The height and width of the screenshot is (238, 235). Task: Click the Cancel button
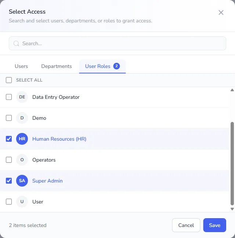pos(186,225)
